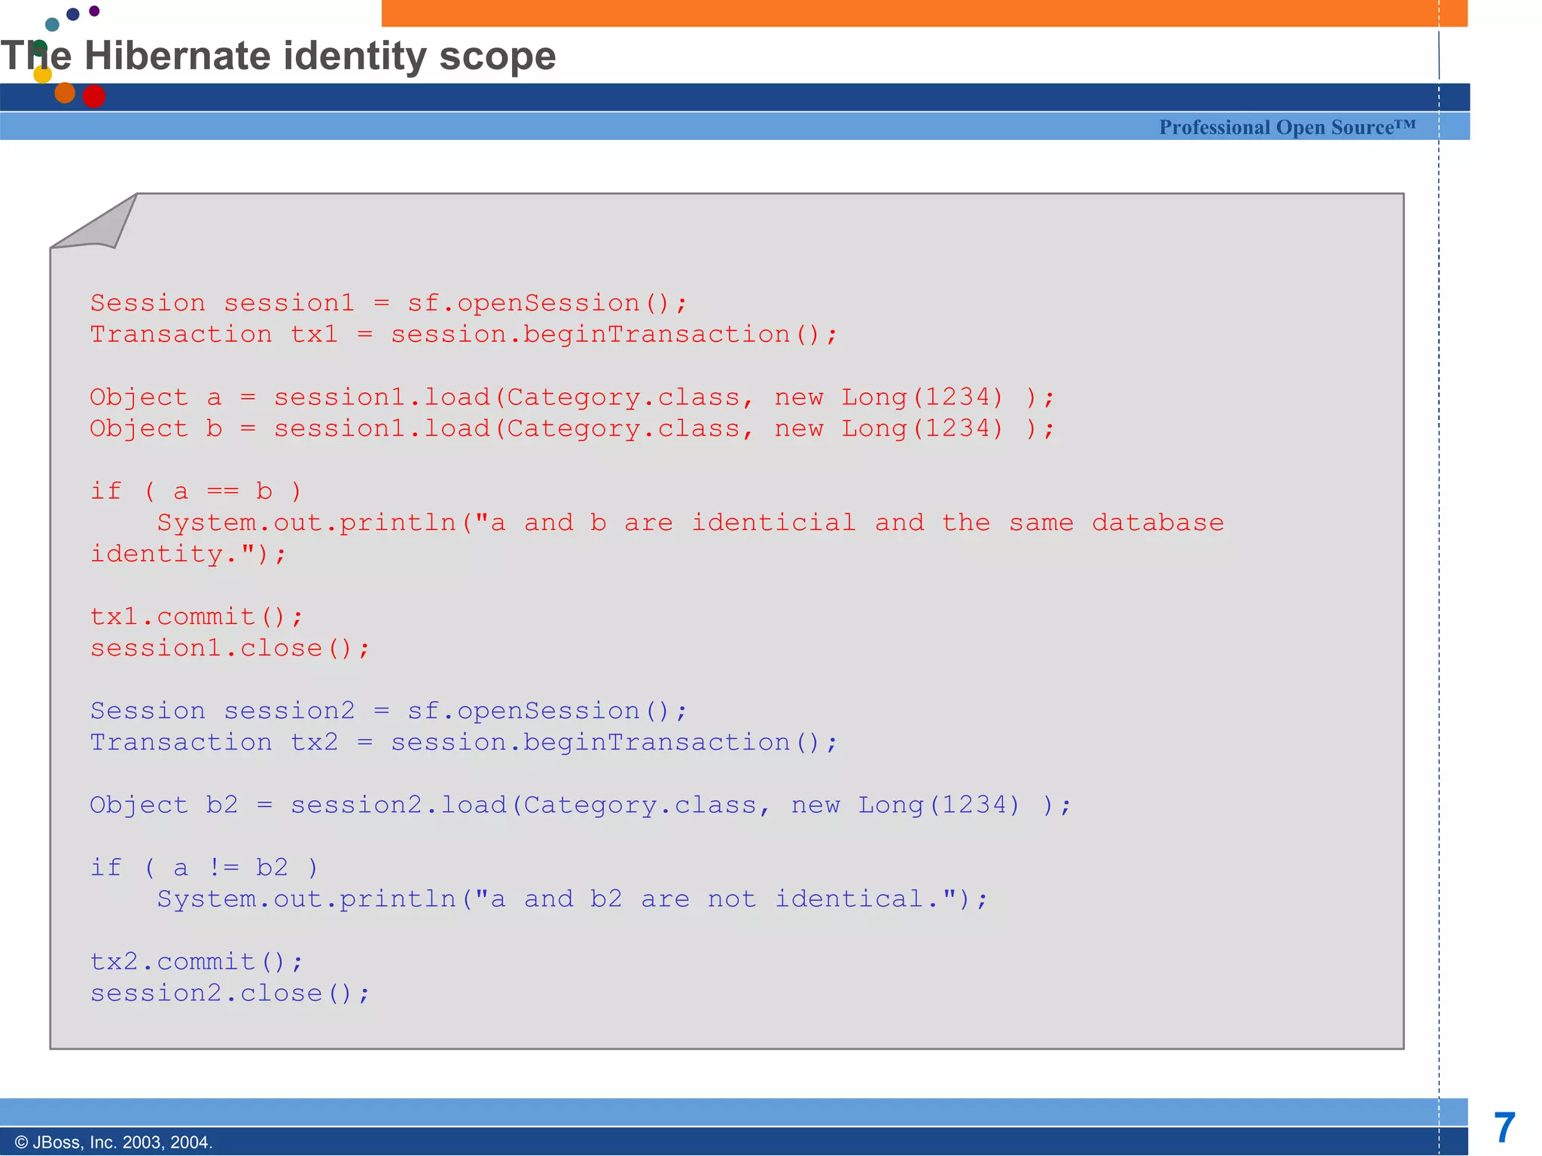Click the line 'if ( a == b )'
The width and height of the screenshot is (1542, 1156).
(x=196, y=491)
